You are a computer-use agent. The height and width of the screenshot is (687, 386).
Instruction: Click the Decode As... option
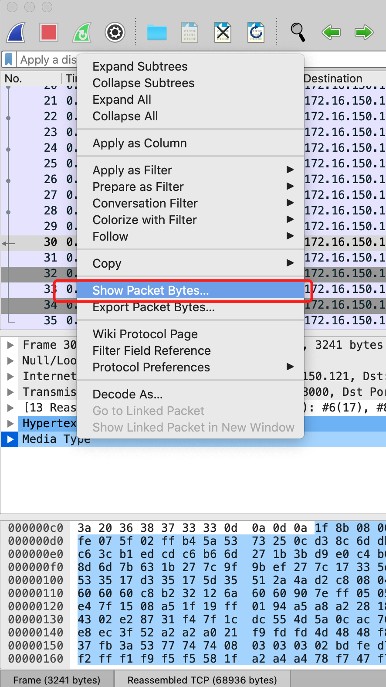(x=128, y=395)
